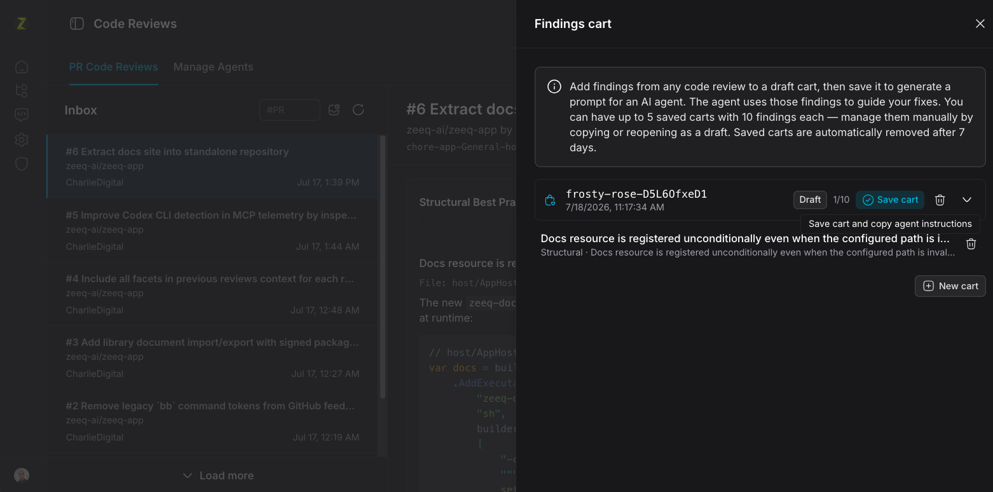The image size is (993, 492).
Task: Switch to Manage Agents tab
Action: coord(213,67)
